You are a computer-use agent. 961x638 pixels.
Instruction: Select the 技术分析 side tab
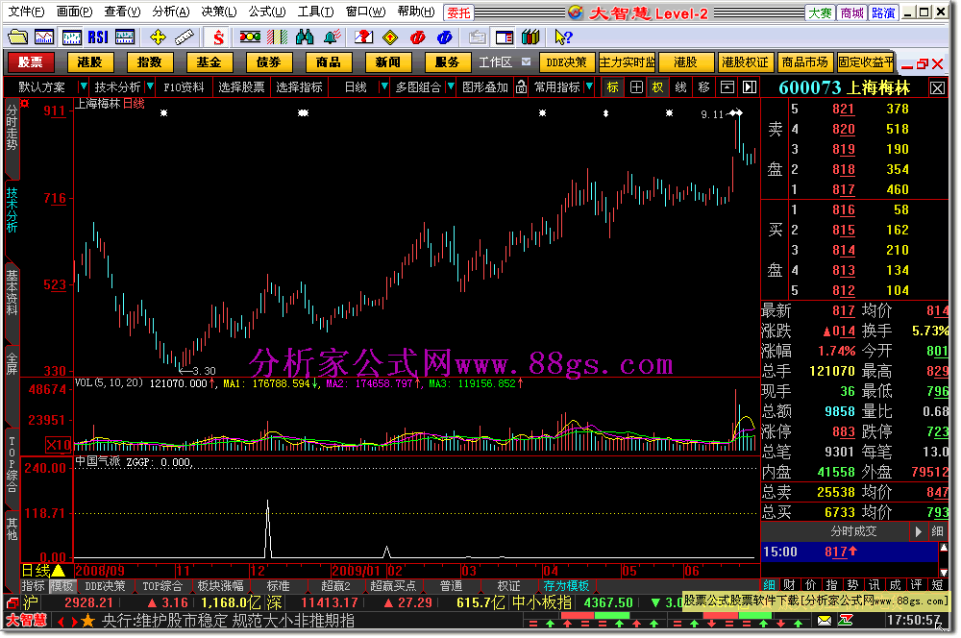click(12, 209)
